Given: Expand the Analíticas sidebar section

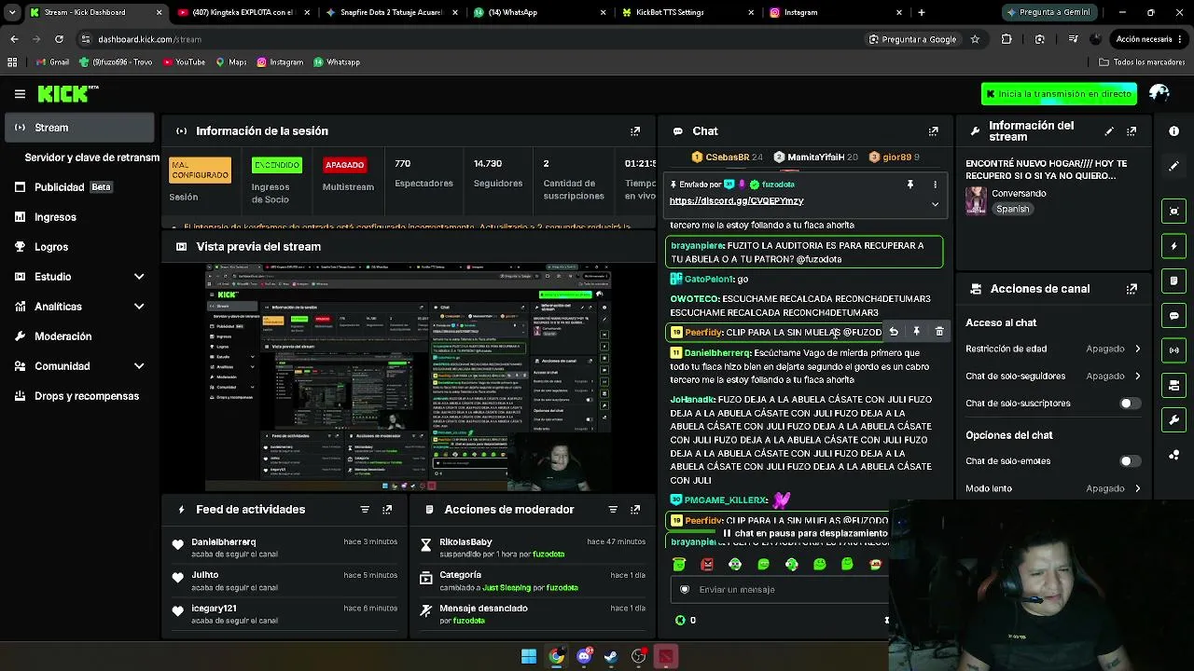Looking at the screenshot, I should tap(139, 307).
